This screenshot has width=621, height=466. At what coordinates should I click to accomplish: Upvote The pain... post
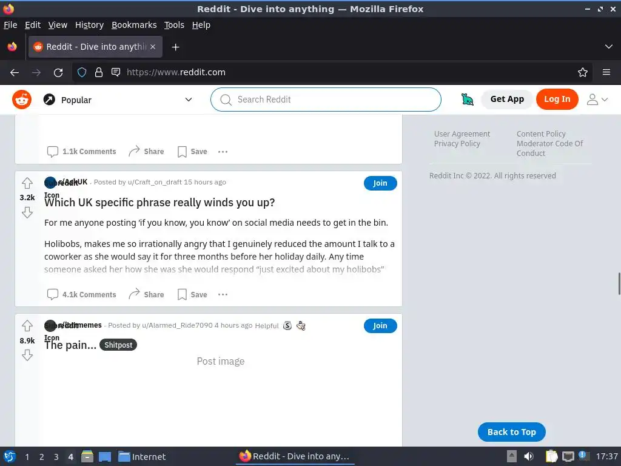coord(27,326)
